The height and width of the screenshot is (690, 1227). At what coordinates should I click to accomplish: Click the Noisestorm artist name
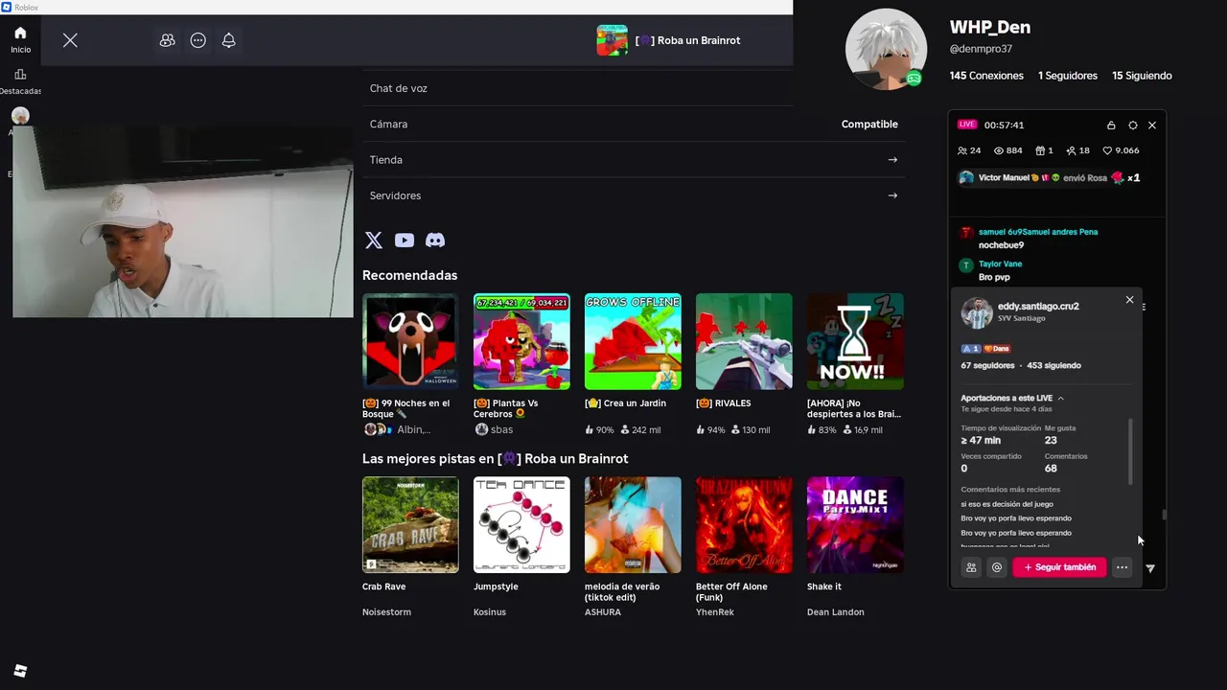coord(386,612)
